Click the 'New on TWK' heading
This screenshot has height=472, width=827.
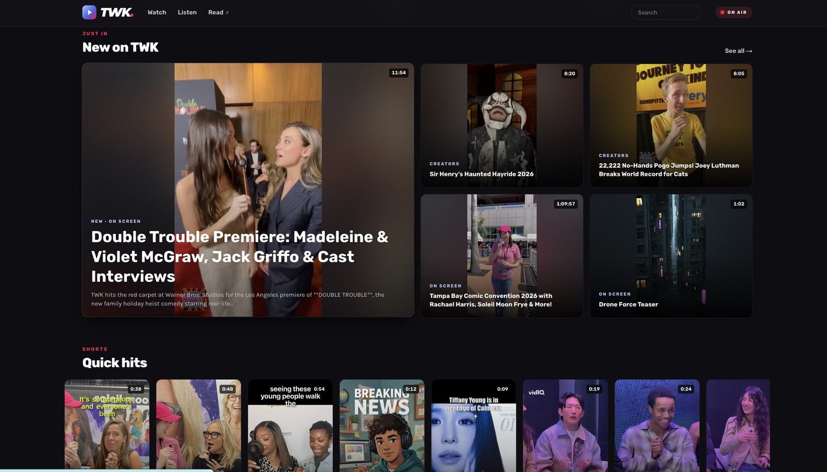coord(120,48)
